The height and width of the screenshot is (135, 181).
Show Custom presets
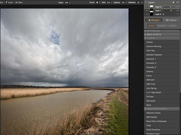[172, 26]
